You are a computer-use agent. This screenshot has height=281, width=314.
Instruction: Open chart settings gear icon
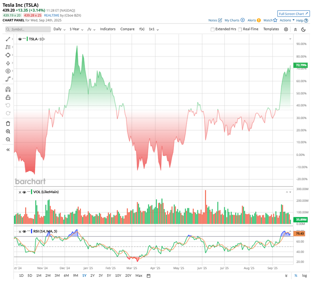tap(286, 29)
